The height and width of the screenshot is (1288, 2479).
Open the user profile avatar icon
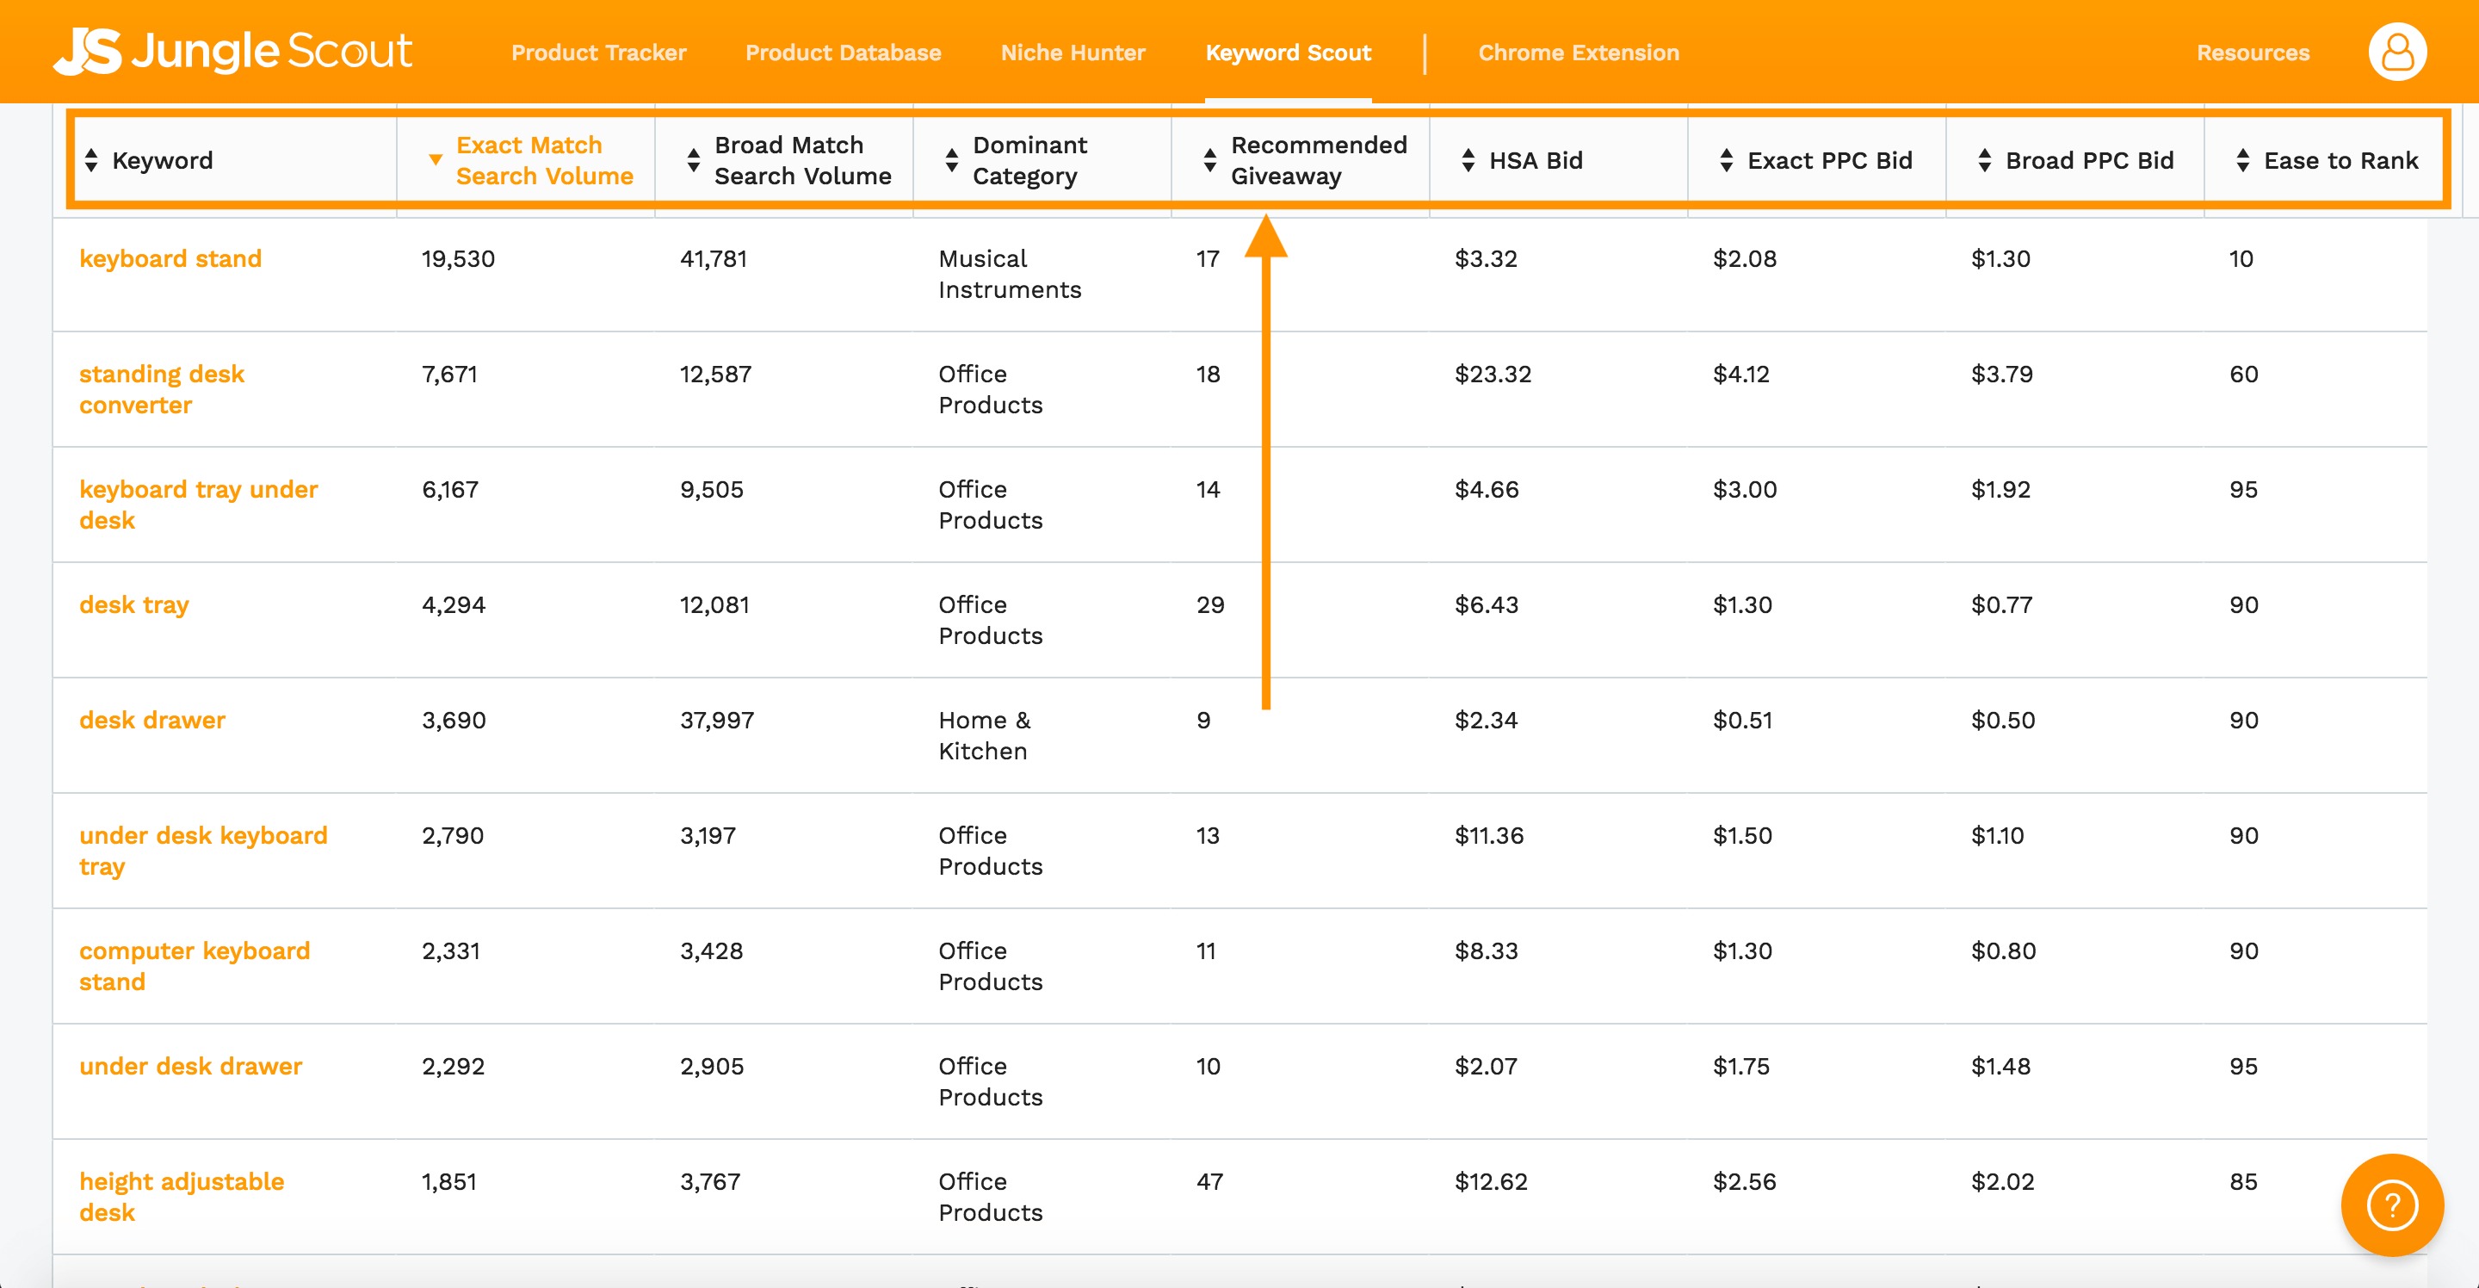tap(2396, 52)
